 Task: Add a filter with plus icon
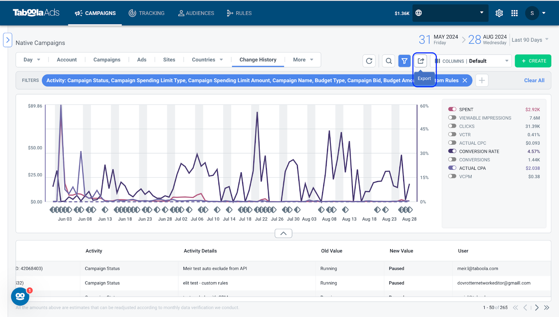tap(482, 80)
